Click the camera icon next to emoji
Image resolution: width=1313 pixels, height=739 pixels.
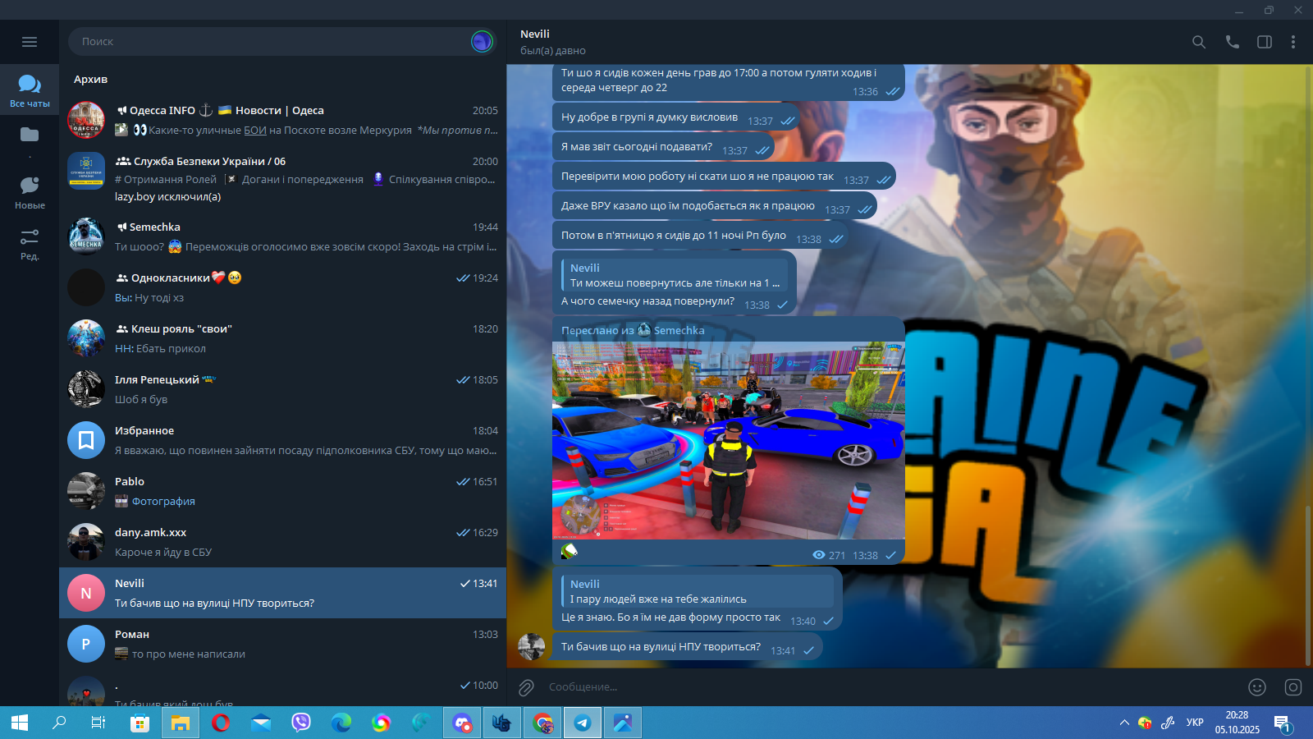[1293, 687]
